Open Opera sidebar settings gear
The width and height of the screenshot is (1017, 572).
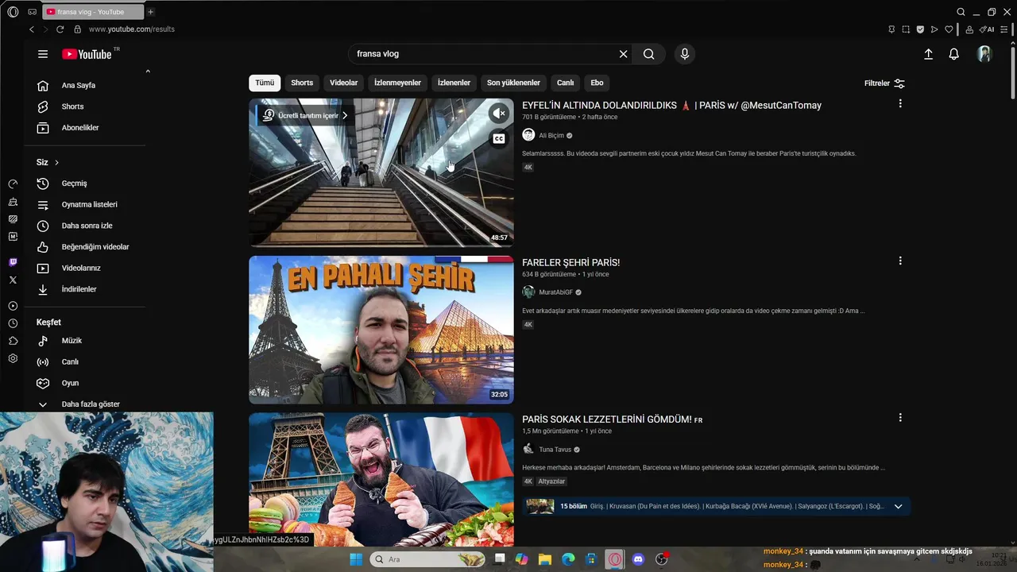click(13, 358)
